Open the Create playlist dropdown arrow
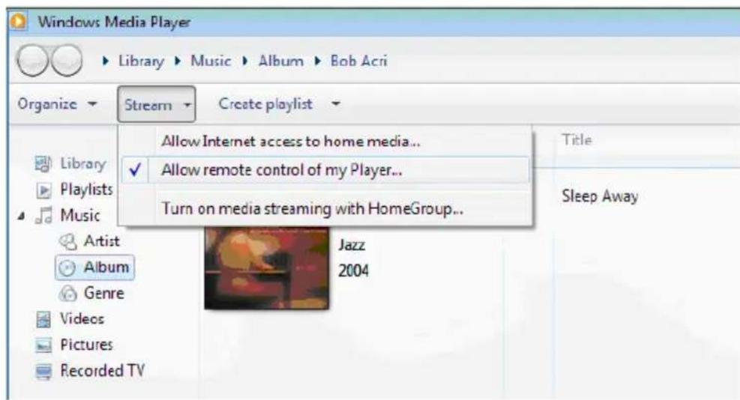The width and height of the screenshot is (740, 400). (x=336, y=104)
